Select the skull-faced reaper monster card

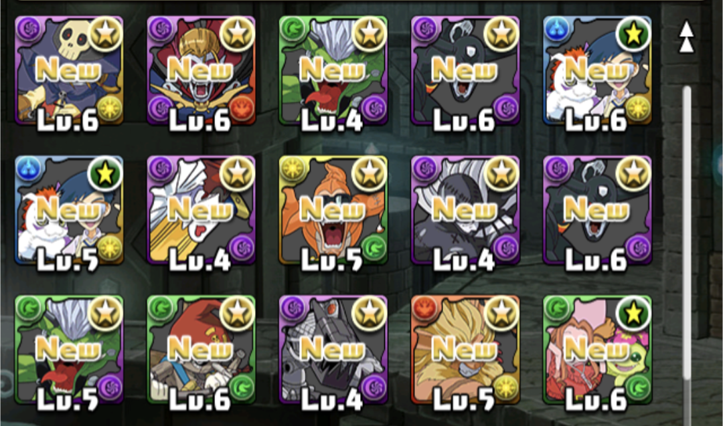tap(69, 71)
